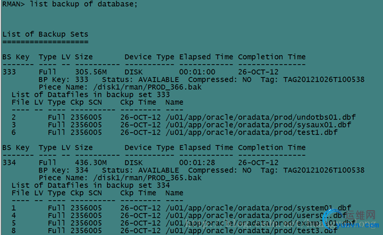This screenshot has width=383, height=235.
Task: Click the 'List of Backup Sets' heading
Action: (45, 34)
